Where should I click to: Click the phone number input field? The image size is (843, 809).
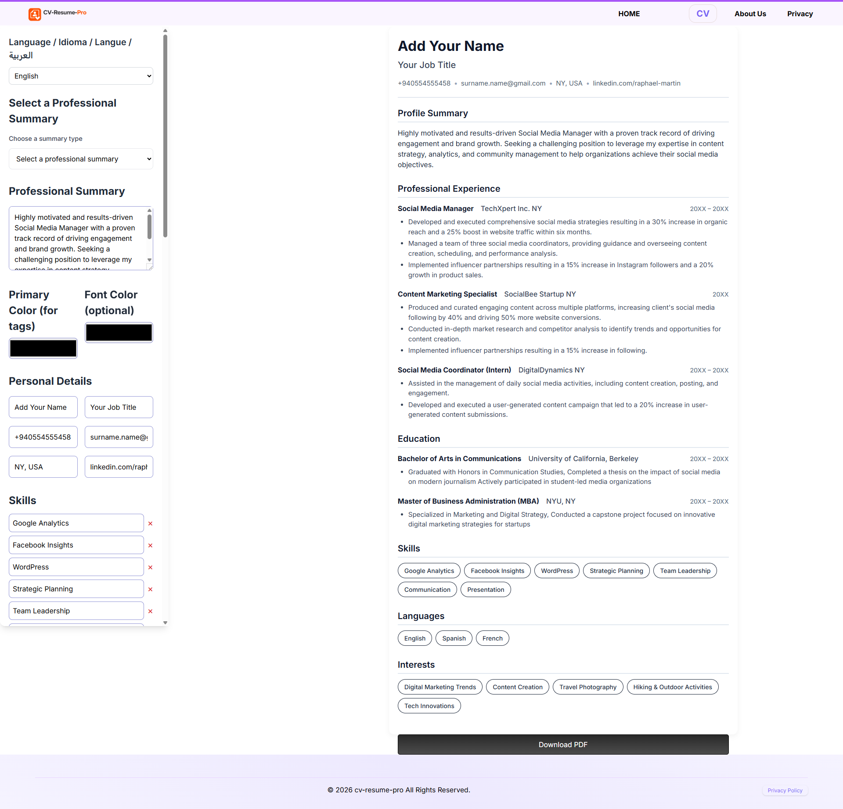[x=43, y=437]
